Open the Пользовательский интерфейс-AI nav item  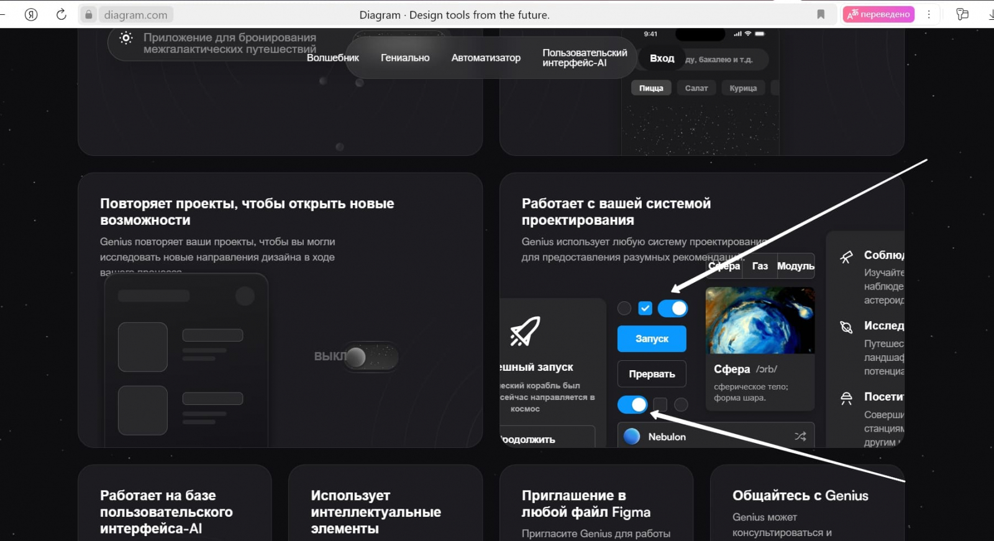[585, 58]
